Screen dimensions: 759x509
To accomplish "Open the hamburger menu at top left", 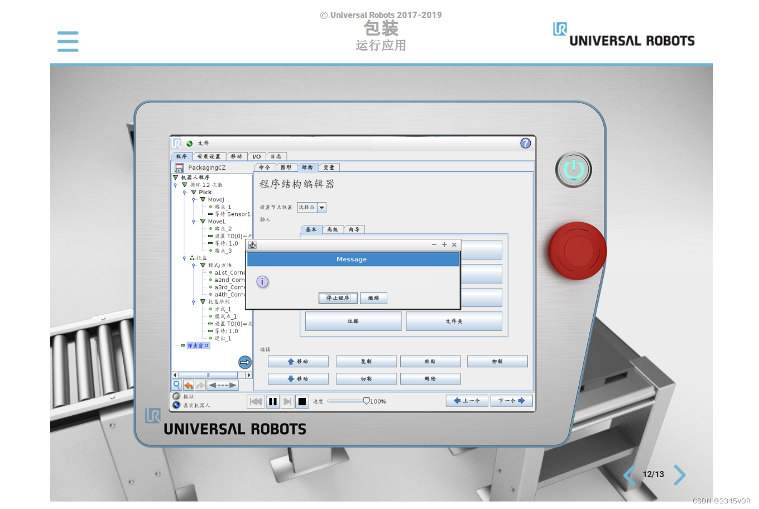I will click(68, 41).
